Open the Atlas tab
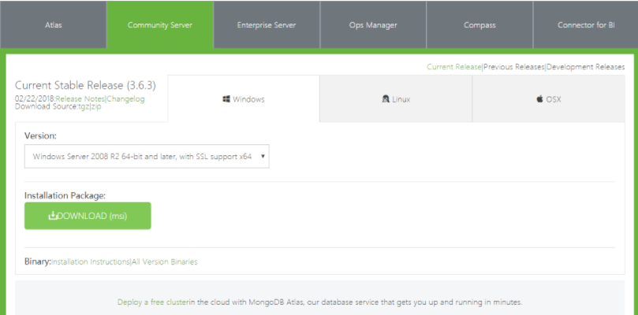The width and height of the screenshot is (638, 315). click(54, 24)
